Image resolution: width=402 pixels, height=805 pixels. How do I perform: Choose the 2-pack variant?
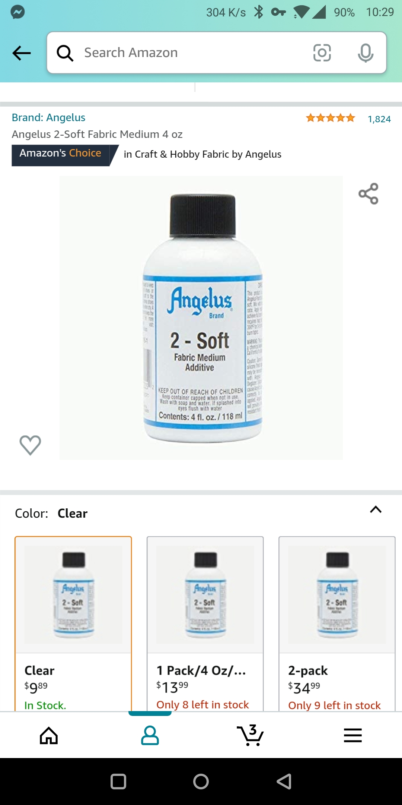337,624
